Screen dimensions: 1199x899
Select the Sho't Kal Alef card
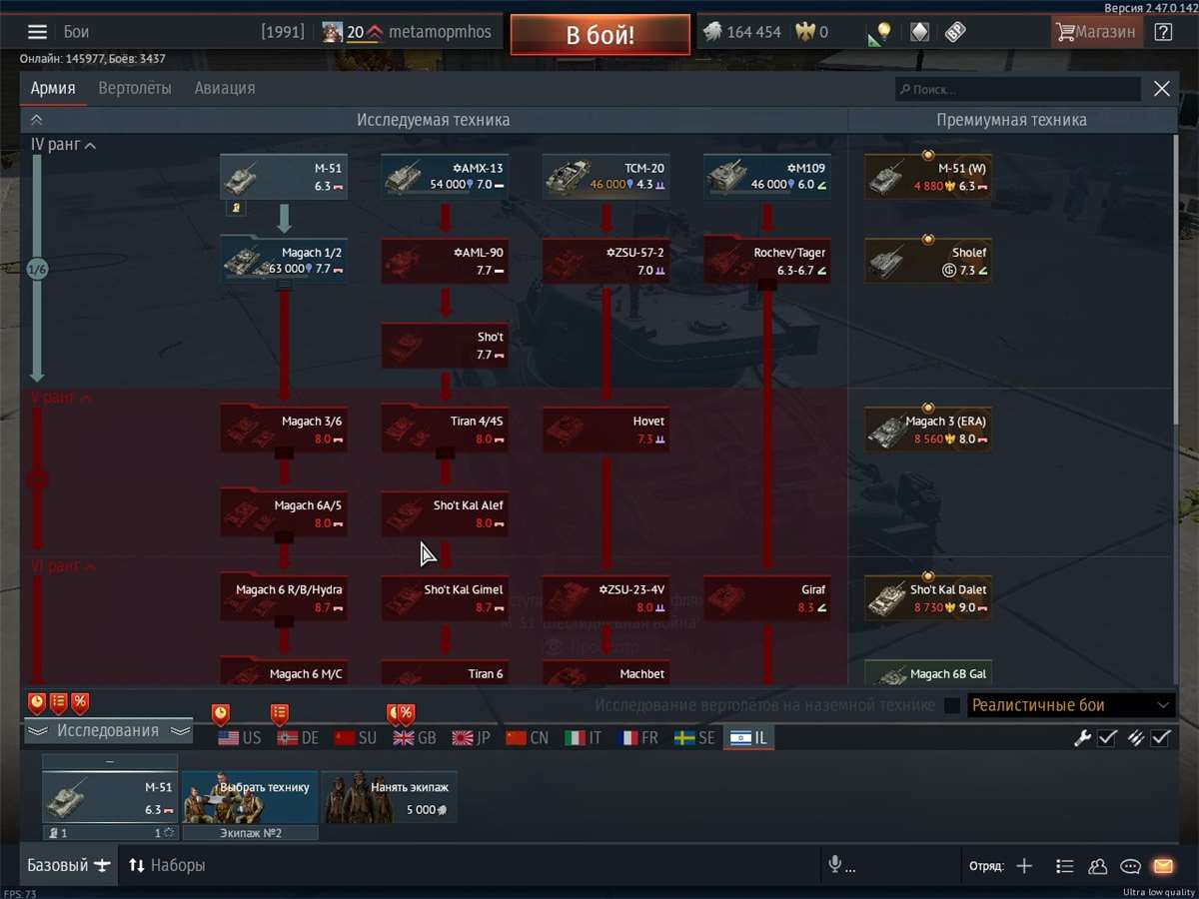pos(445,513)
